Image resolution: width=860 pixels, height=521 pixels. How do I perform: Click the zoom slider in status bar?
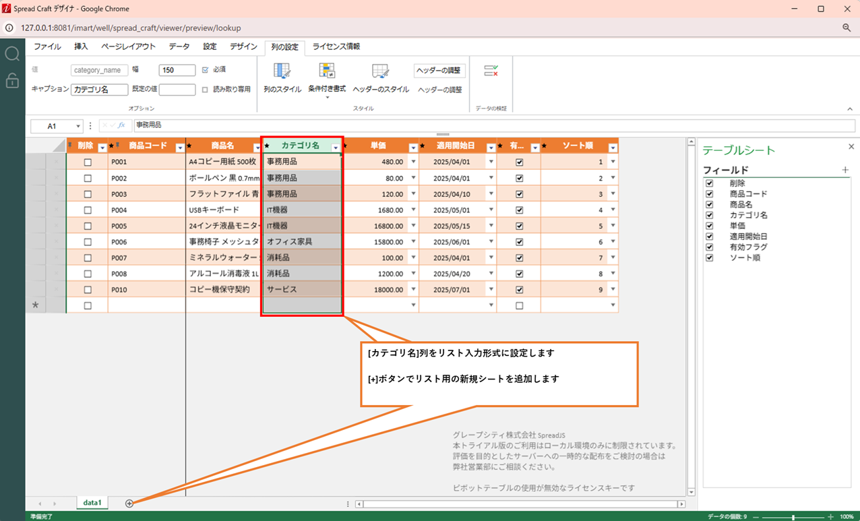pyautogui.click(x=793, y=517)
